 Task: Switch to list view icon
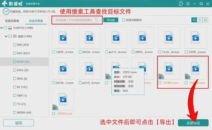tap(200, 20)
